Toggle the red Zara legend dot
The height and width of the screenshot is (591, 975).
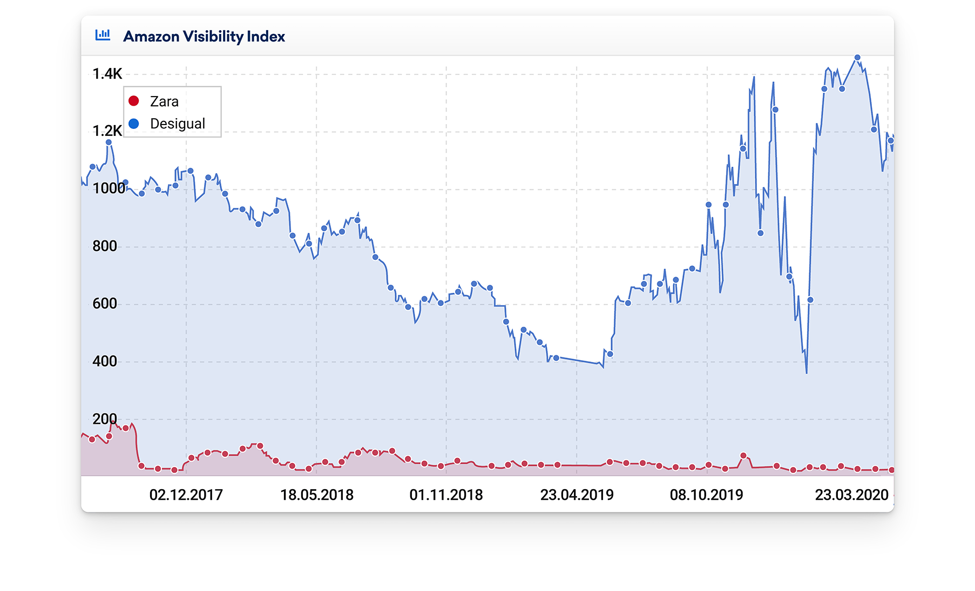click(134, 101)
